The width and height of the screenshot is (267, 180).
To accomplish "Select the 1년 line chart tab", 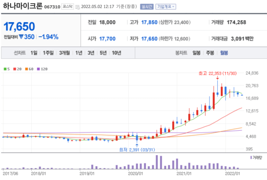I will tap(79, 53).
